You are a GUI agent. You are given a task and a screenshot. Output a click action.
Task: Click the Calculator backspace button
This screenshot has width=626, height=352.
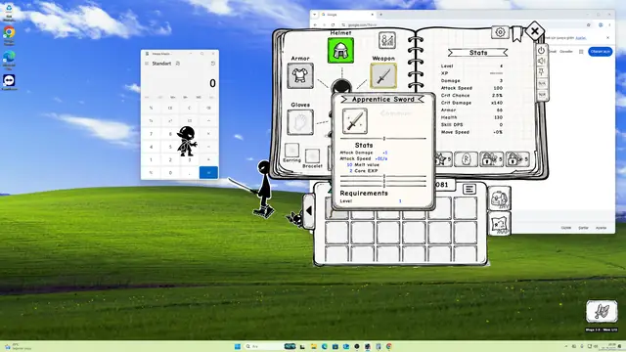(x=208, y=108)
